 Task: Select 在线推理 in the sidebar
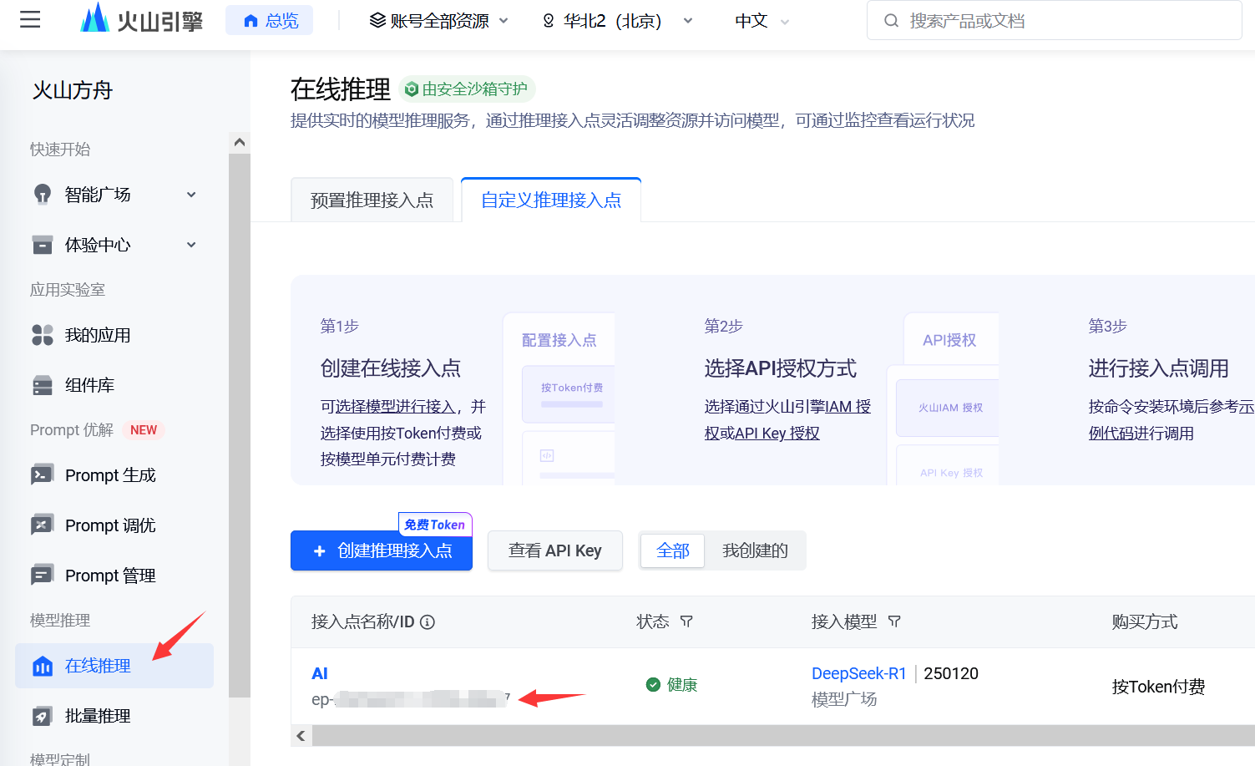coord(114,666)
